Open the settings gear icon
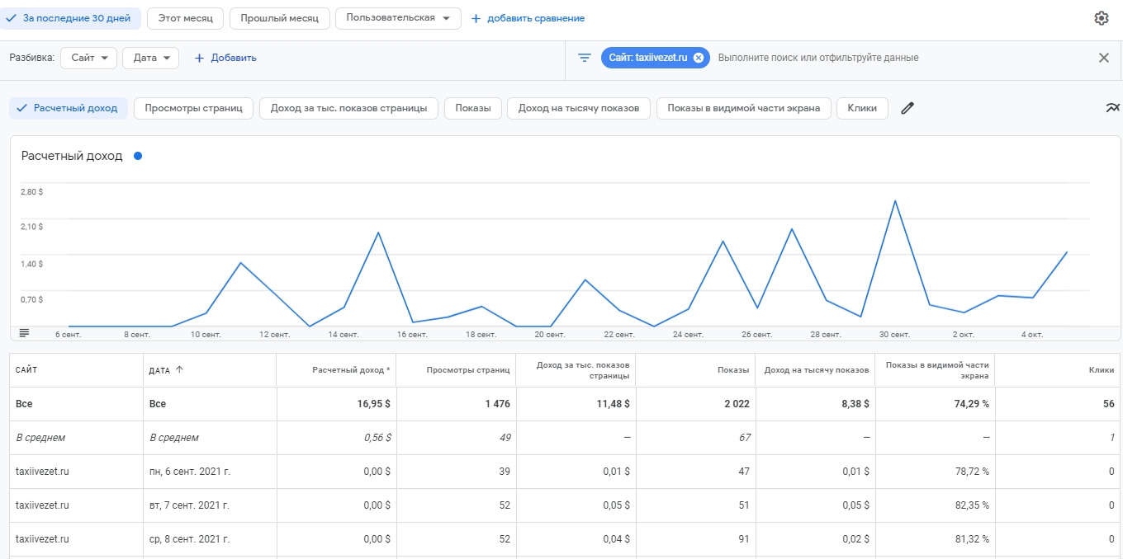The image size is (1123, 559). [1101, 18]
